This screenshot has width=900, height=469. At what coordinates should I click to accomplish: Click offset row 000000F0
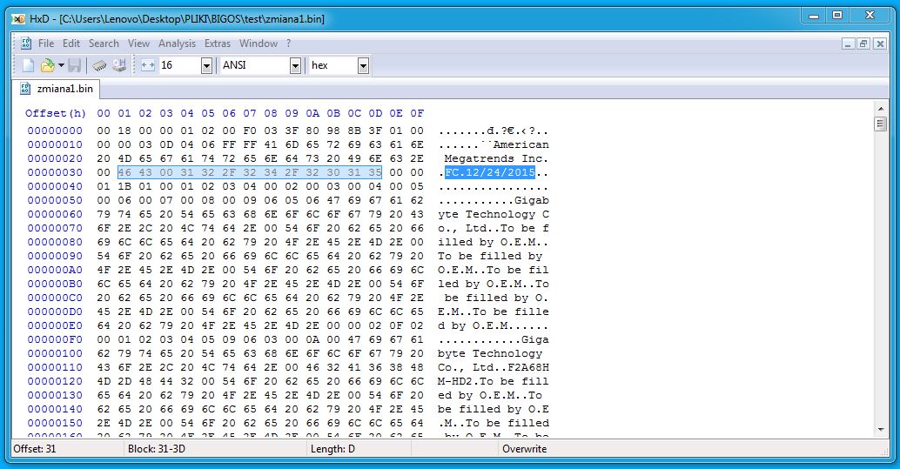pyautogui.click(x=55, y=340)
